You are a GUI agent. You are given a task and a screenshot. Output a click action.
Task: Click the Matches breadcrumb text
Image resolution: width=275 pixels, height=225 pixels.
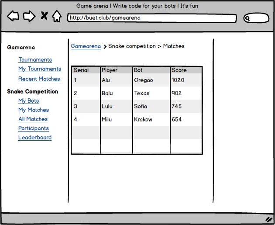(x=174, y=46)
